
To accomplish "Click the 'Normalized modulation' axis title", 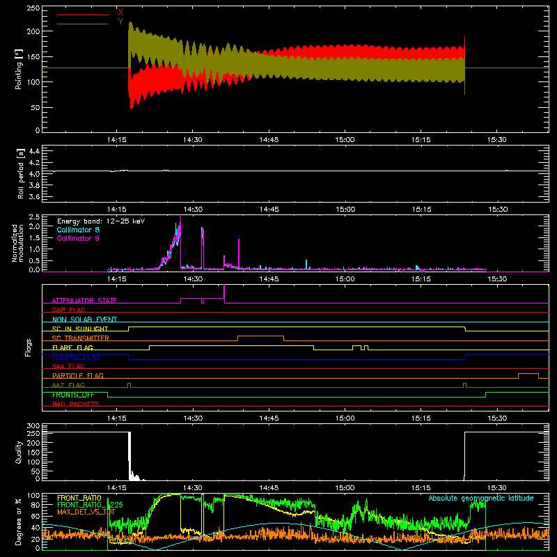I will pyautogui.click(x=18, y=243).
